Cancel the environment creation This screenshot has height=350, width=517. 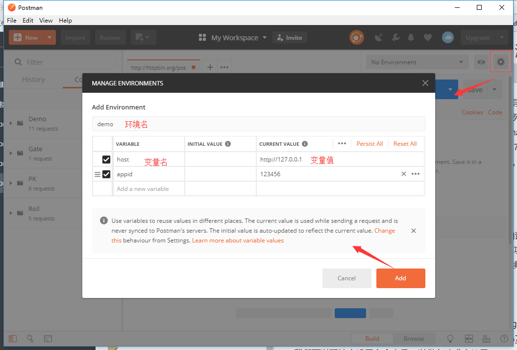click(346, 278)
